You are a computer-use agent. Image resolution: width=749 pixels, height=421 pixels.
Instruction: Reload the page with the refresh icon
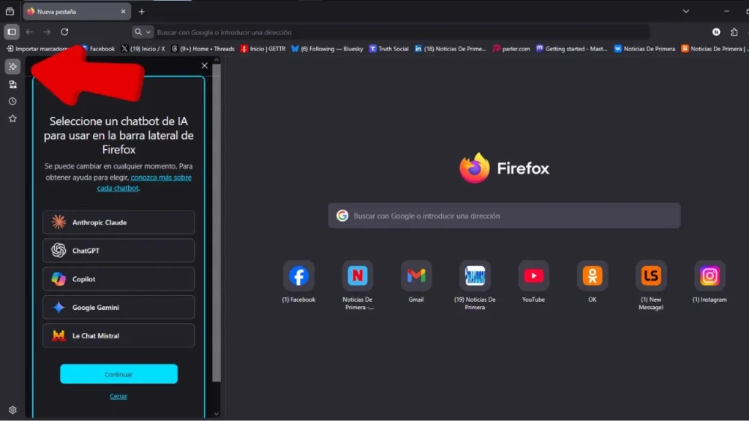[x=64, y=32]
